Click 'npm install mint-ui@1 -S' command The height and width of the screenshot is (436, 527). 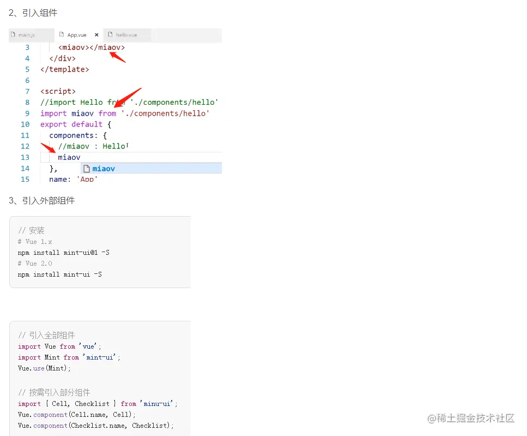click(64, 253)
